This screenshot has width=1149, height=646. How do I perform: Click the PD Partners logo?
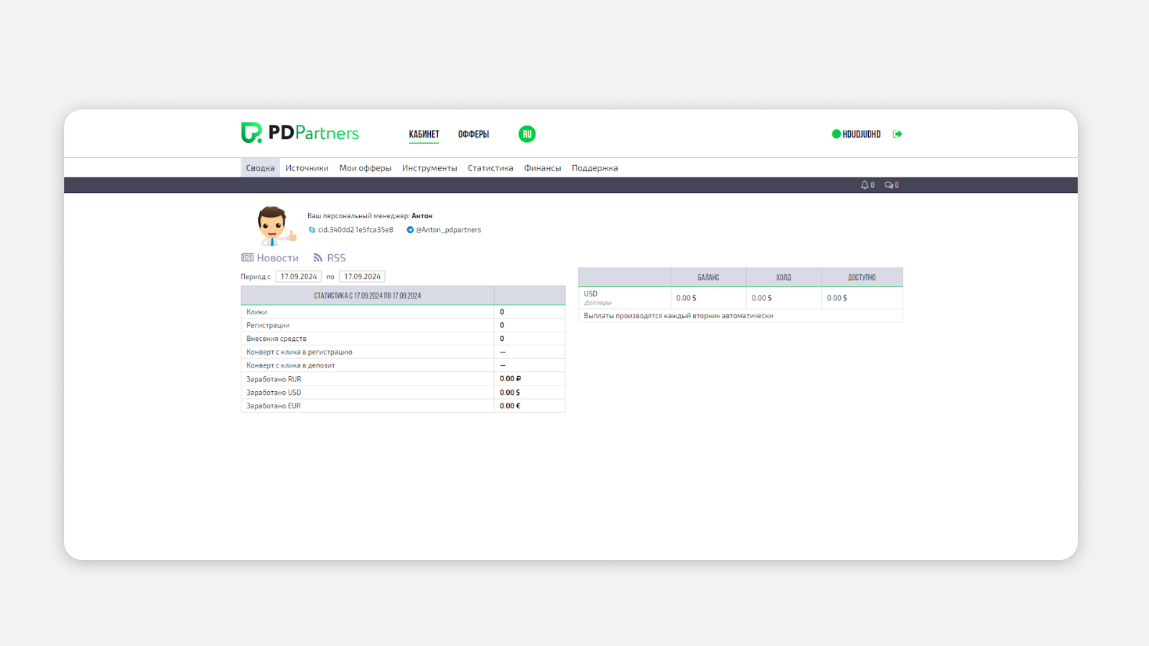[x=300, y=133]
